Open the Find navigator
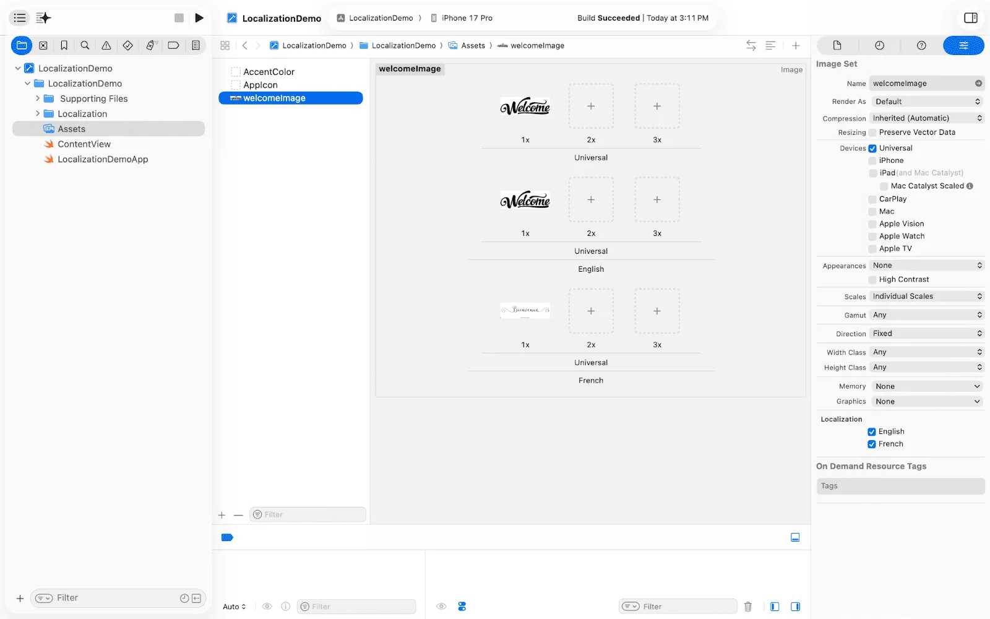Viewport: 990px width, 619px height. pos(85,45)
